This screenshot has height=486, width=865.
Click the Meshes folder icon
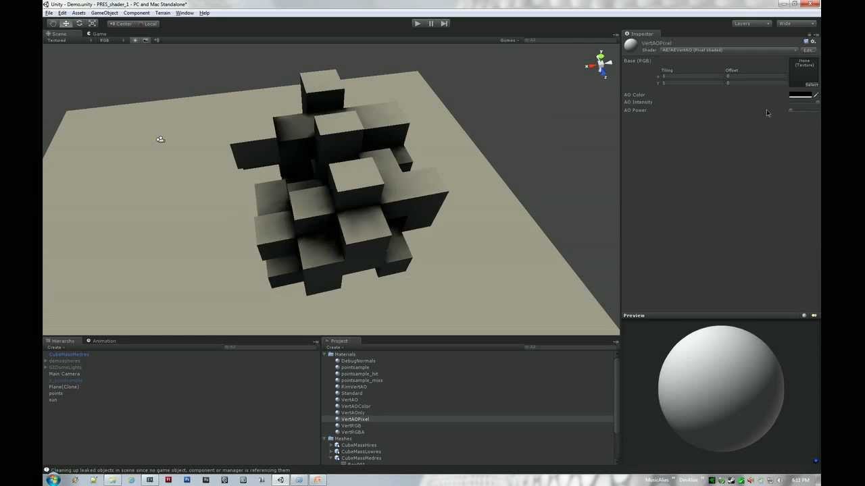(331, 439)
